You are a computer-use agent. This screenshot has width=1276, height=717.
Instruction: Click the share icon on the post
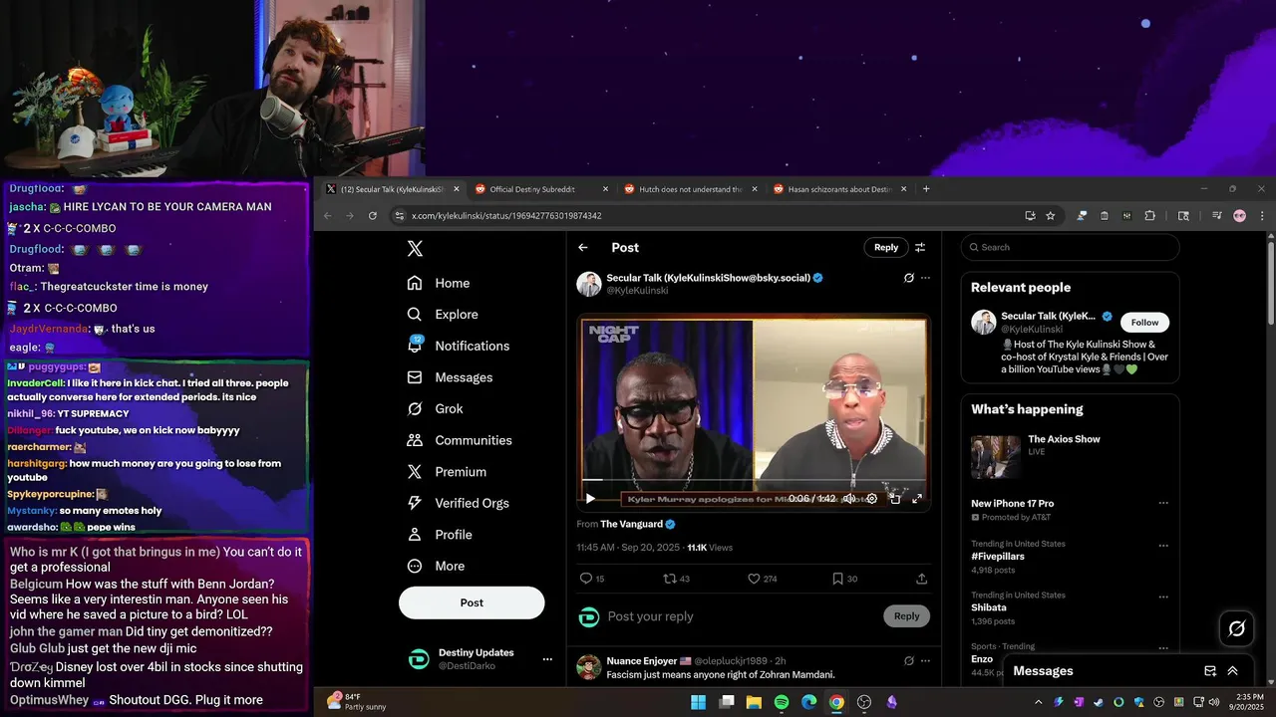pos(921,579)
